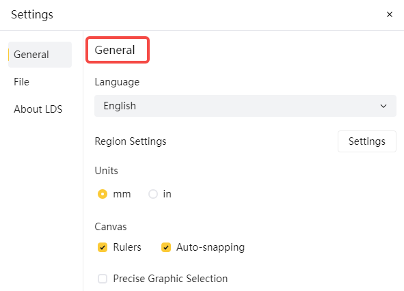Screen dimensions: 404x291
Task: Open the English language dropdown
Action: coord(245,106)
